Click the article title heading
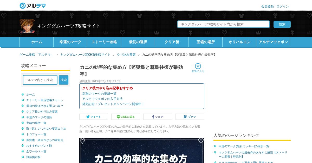The width and height of the screenshot is (312, 163). (x=131, y=71)
